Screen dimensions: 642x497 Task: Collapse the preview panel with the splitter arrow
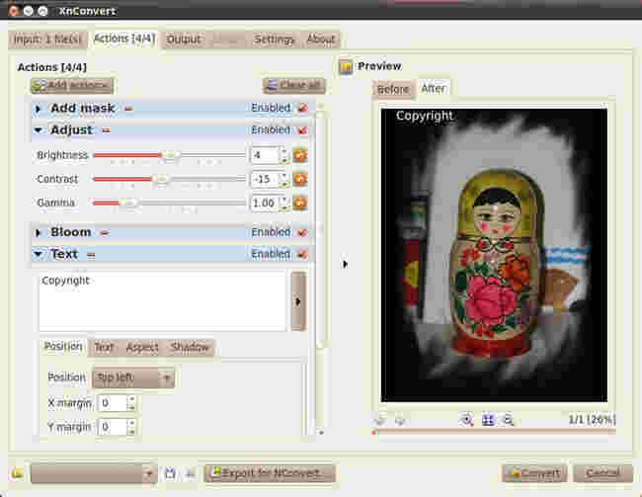tap(345, 264)
